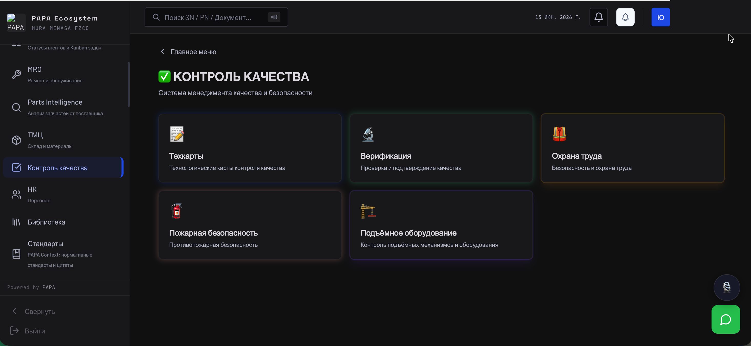751x346 pixels.
Task: Click Ремонт и обслуживание subtitle
Action: (55, 80)
